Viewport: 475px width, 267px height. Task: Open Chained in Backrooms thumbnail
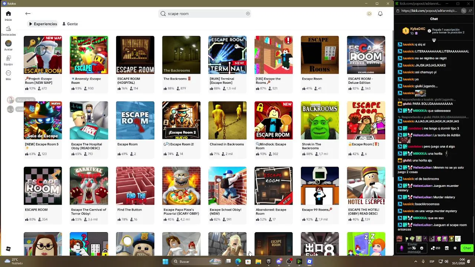click(x=227, y=121)
